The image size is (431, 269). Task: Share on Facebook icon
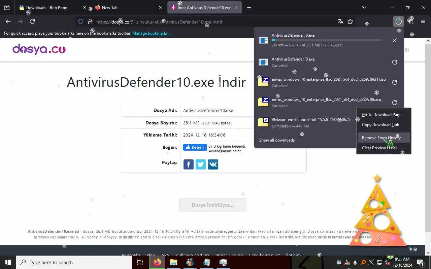click(x=189, y=164)
